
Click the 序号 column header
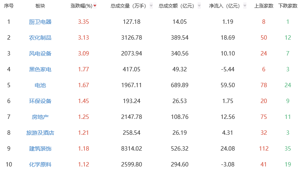8,6
